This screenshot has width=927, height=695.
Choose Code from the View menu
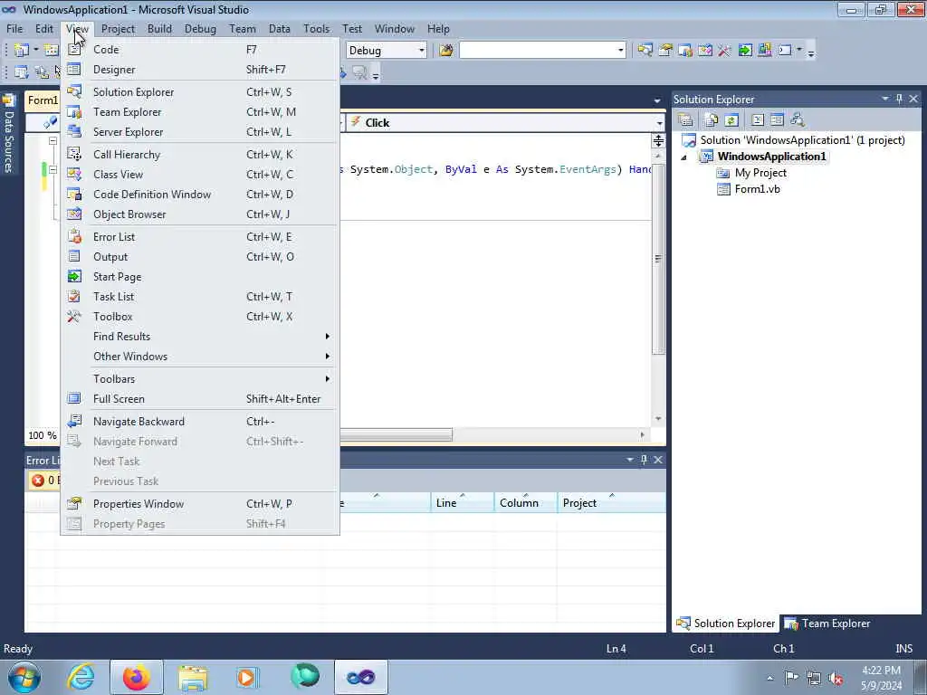tap(200, 50)
